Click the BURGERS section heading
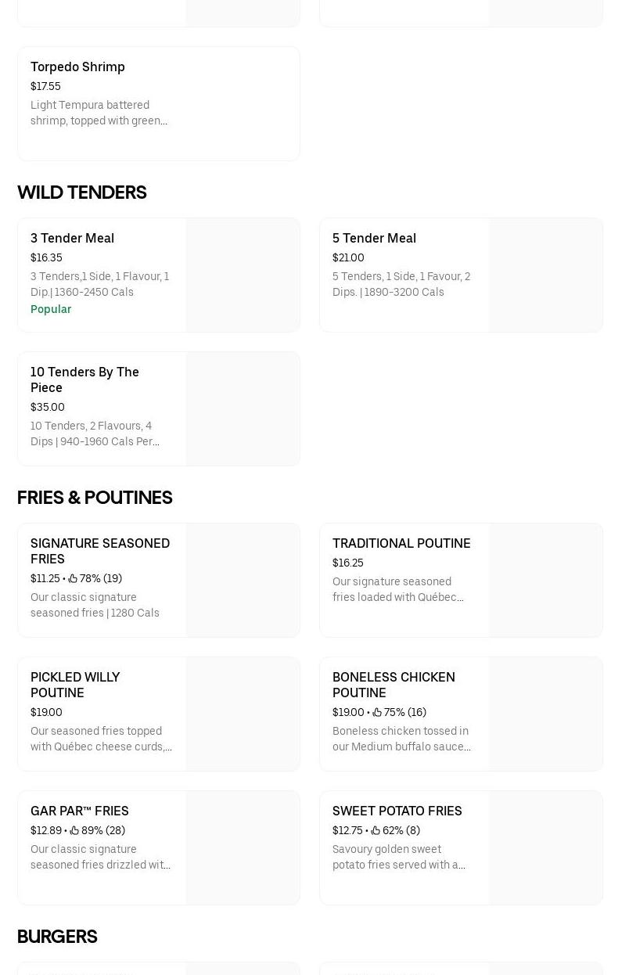The width and height of the screenshot is (629, 975). pos(57,937)
